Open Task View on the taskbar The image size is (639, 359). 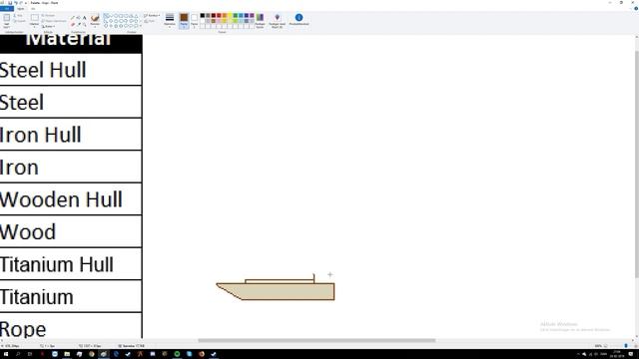click(30, 354)
